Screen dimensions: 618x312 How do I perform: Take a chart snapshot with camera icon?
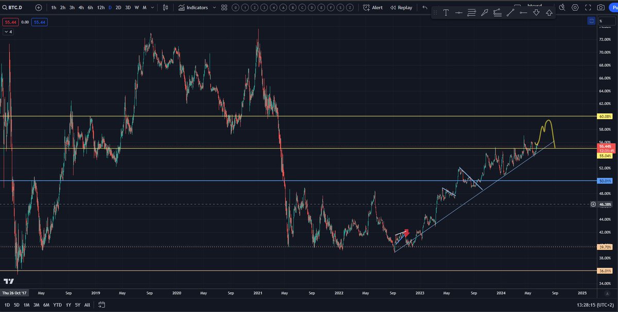tap(601, 7)
